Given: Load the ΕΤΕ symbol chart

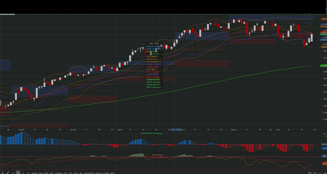Looking at the screenshot, I should pos(65,173).
